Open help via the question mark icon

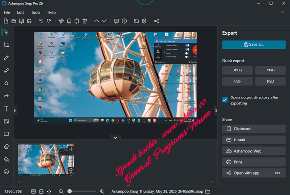[x=124, y=21]
